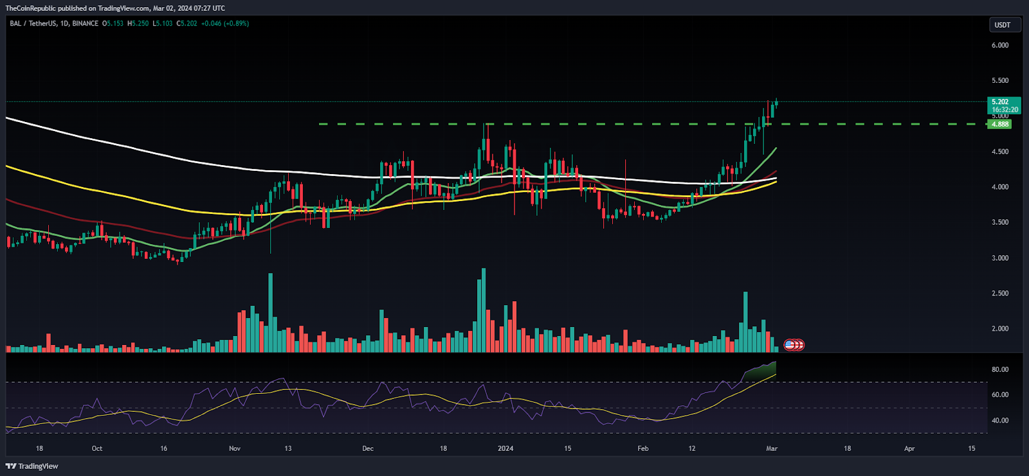Click the 4.000 price axis label
Image resolution: width=1029 pixels, height=476 pixels.
1000,188
